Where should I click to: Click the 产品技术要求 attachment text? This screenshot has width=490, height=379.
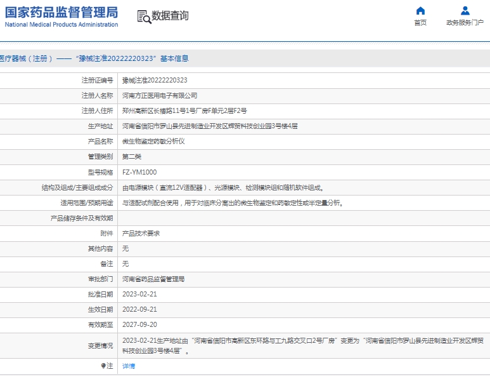tap(141, 234)
